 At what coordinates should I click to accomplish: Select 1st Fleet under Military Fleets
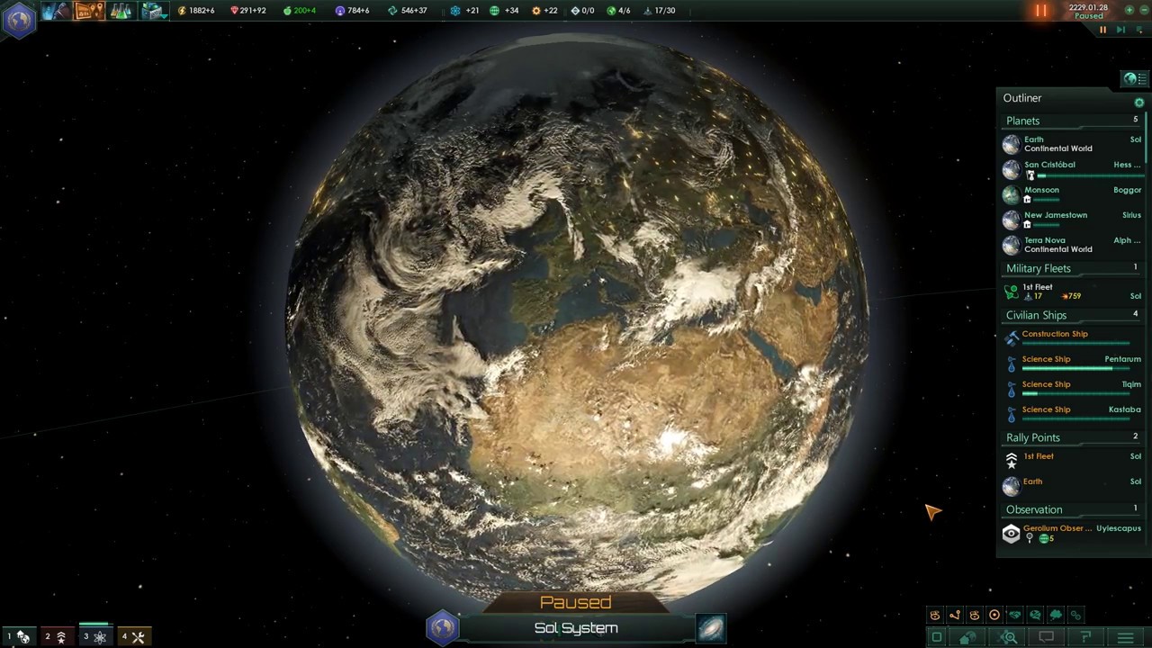[x=1072, y=292]
